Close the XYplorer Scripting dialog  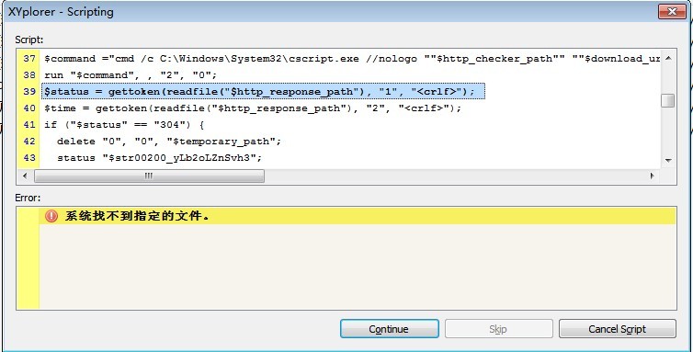(x=672, y=12)
